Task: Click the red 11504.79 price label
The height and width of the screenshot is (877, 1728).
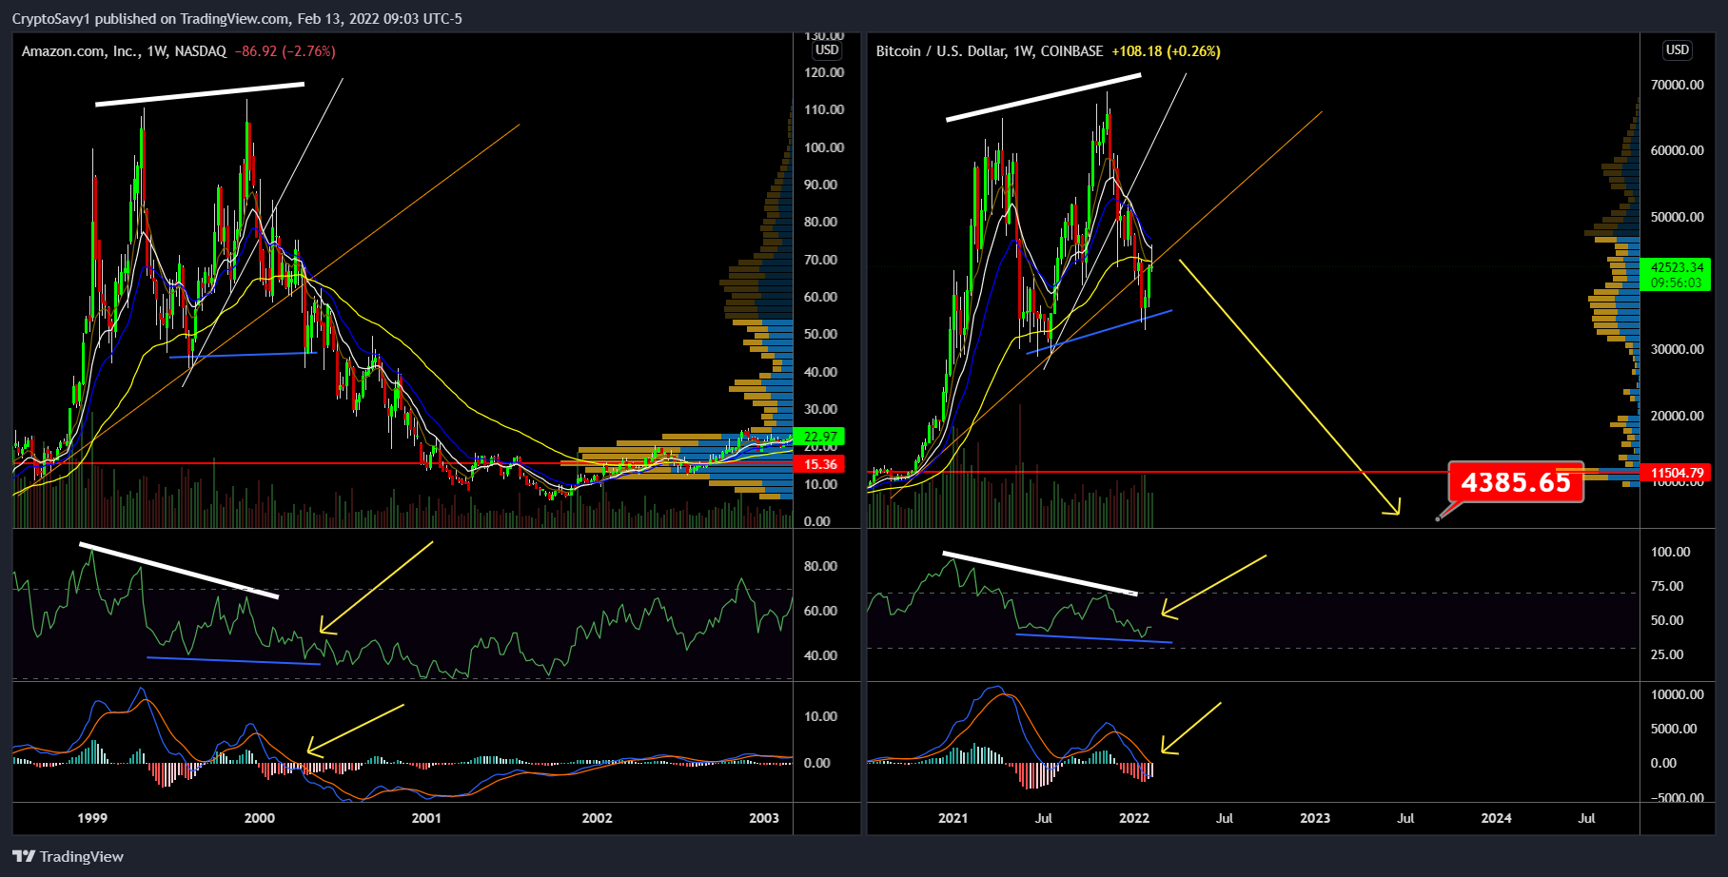Action: tap(1677, 473)
